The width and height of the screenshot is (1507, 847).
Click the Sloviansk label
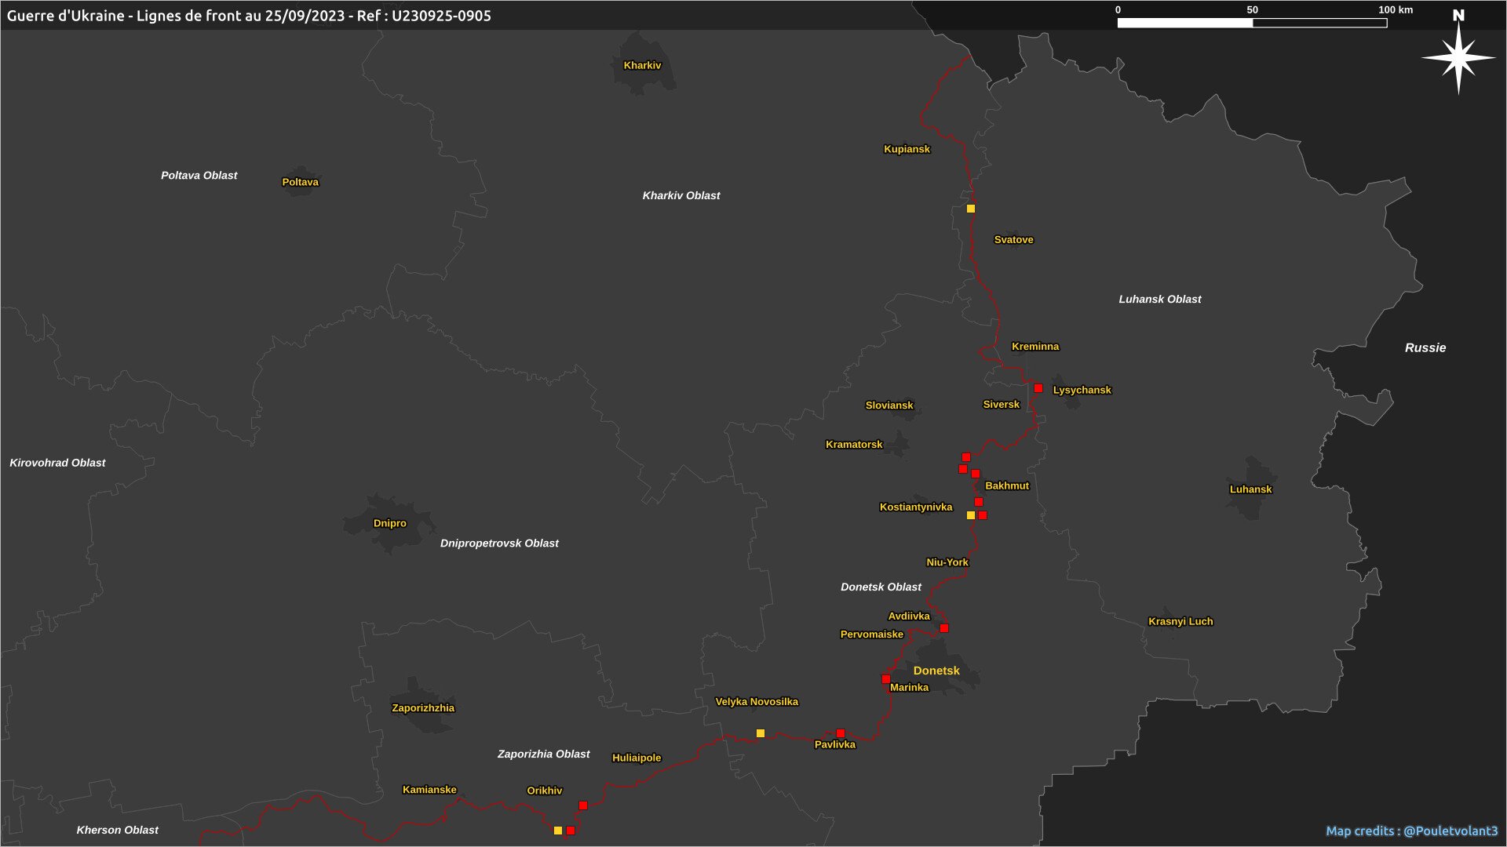889,405
